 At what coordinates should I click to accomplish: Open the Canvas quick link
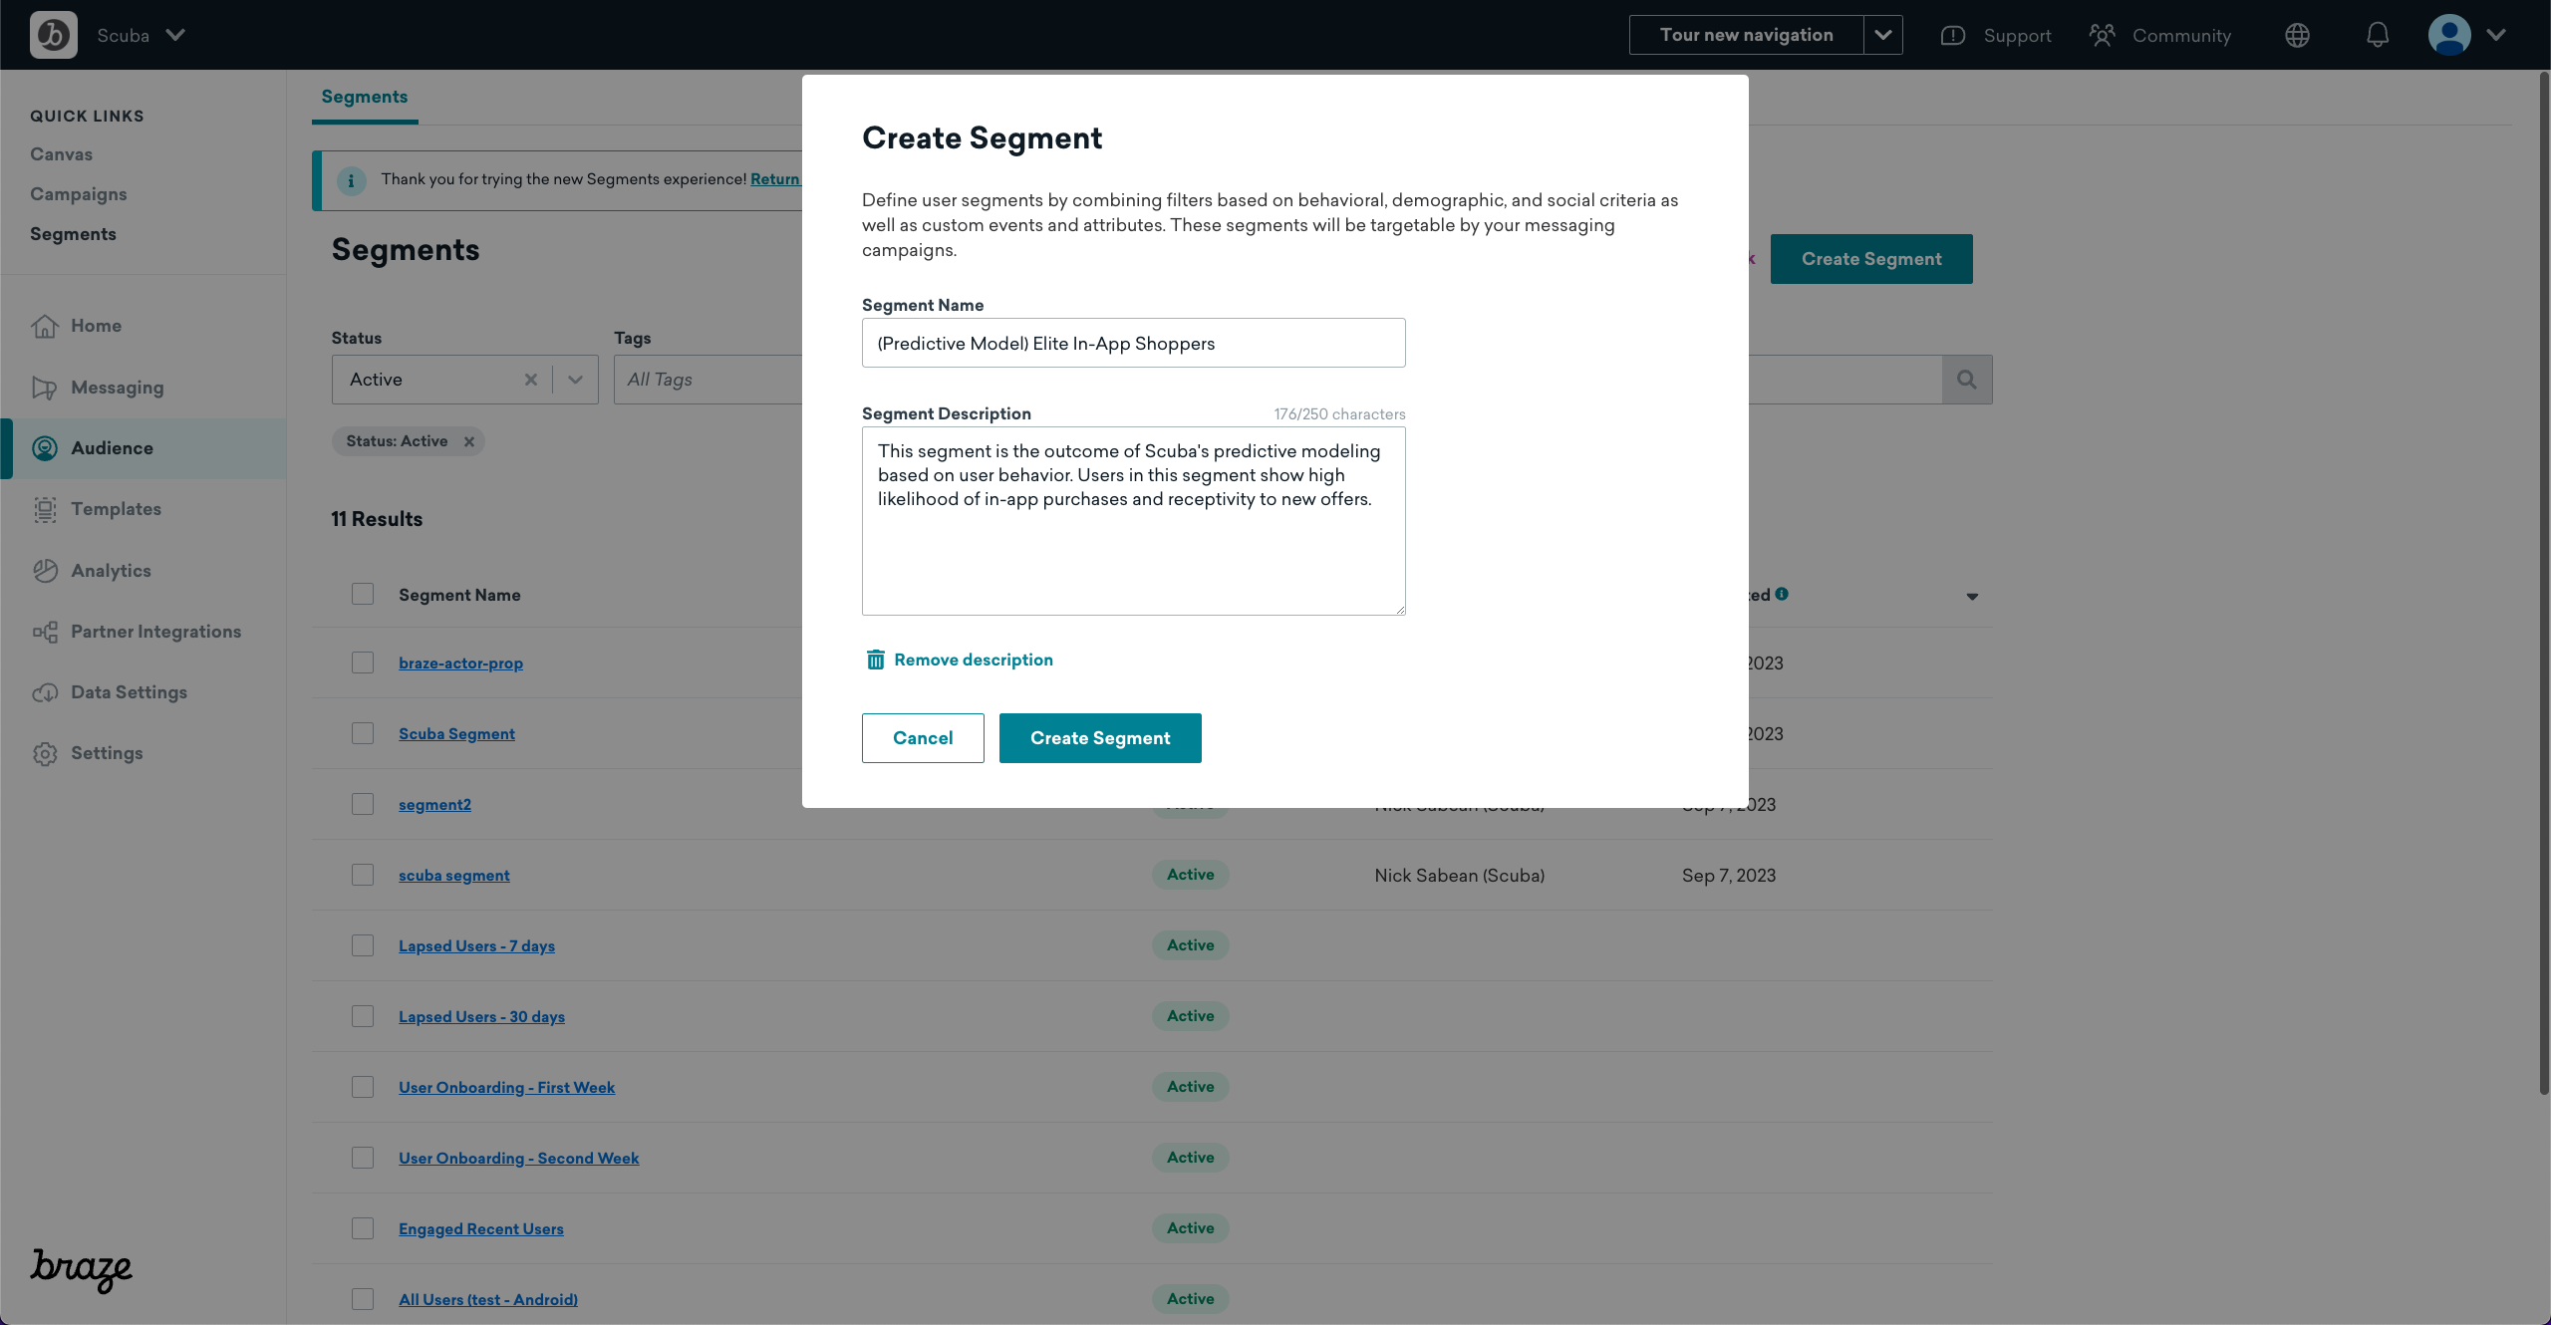[x=61, y=153]
